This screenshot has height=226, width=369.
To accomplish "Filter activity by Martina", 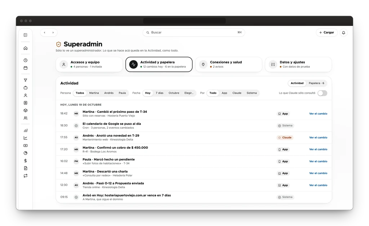I will (x=94, y=93).
